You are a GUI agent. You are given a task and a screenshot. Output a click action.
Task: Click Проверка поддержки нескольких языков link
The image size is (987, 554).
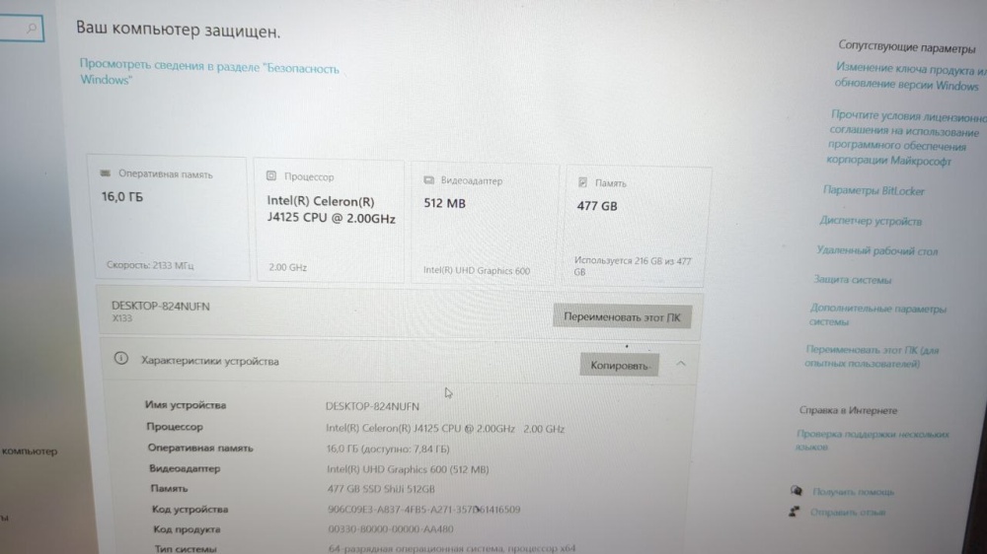pos(872,441)
